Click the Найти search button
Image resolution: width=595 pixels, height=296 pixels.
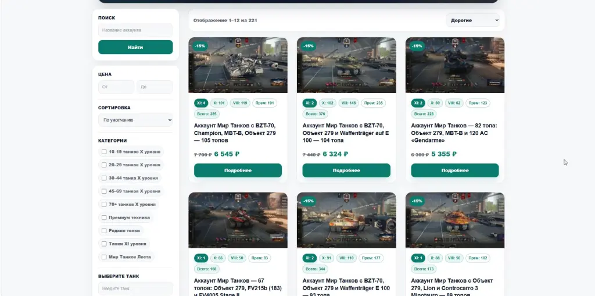pos(135,47)
